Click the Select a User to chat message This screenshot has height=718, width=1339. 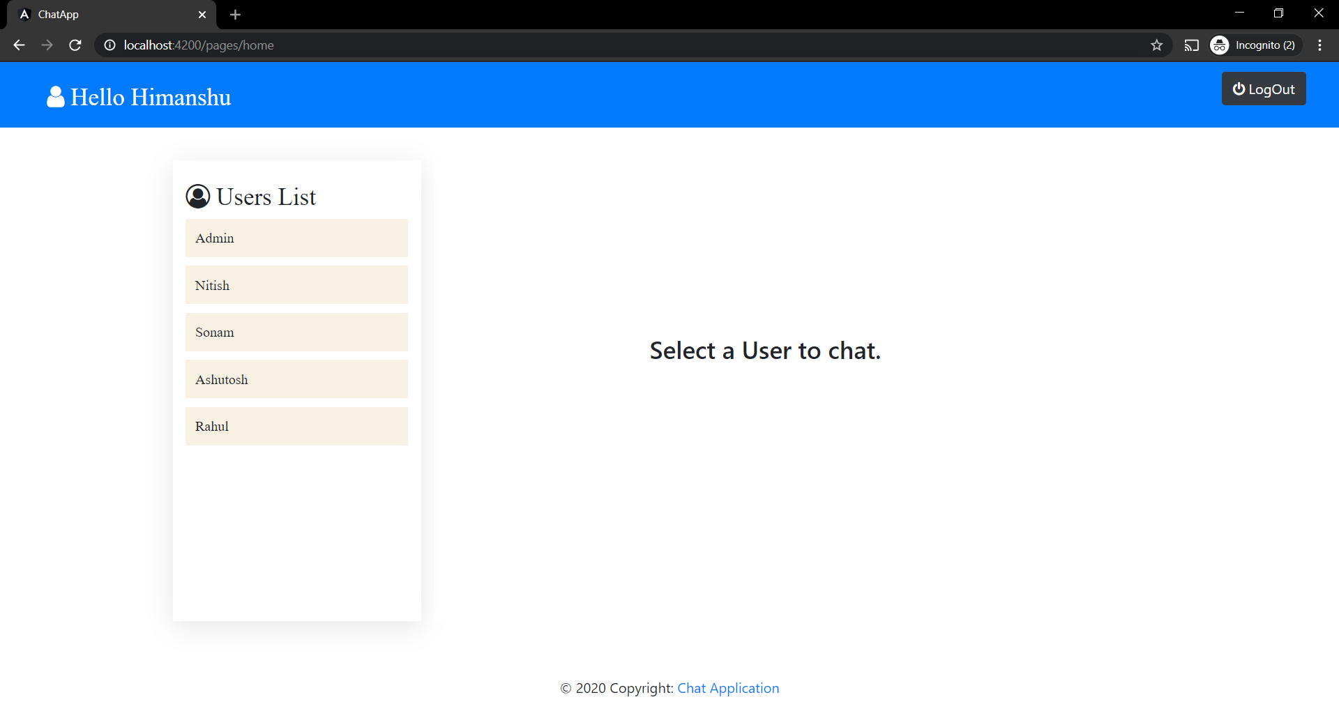765,351
